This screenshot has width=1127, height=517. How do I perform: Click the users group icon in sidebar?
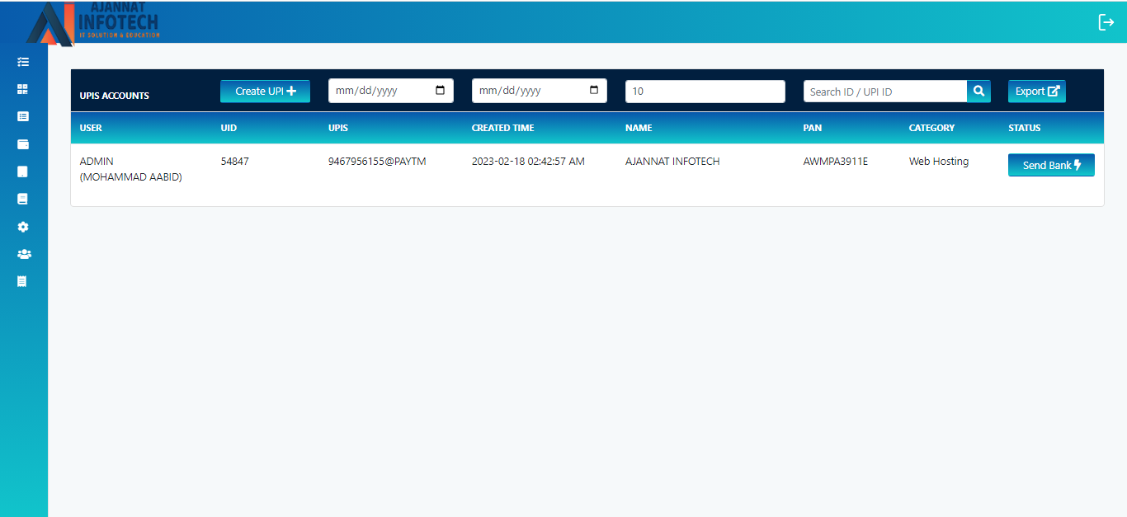(x=24, y=254)
